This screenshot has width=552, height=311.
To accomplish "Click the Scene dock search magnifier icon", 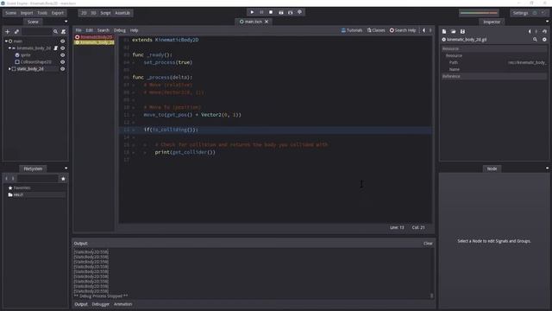I will pos(55,32).
